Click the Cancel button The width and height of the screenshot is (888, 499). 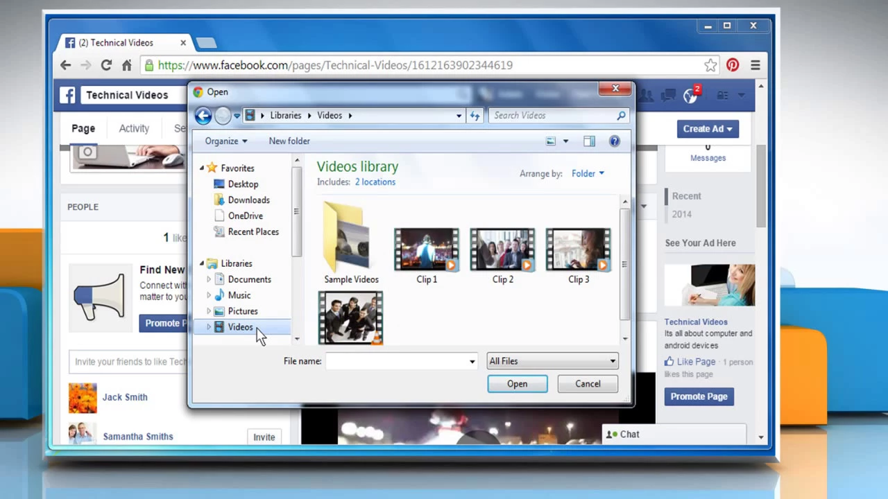(588, 384)
